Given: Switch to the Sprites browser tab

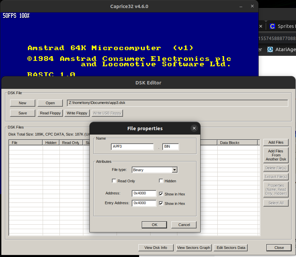Looking at the screenshot, I should 282,26.
